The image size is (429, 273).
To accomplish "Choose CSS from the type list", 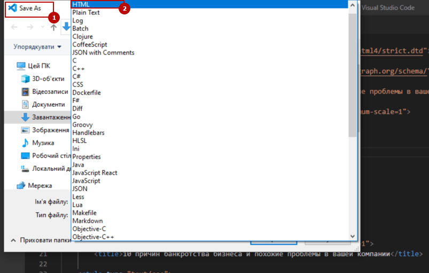I will click(x=209, y=84).
